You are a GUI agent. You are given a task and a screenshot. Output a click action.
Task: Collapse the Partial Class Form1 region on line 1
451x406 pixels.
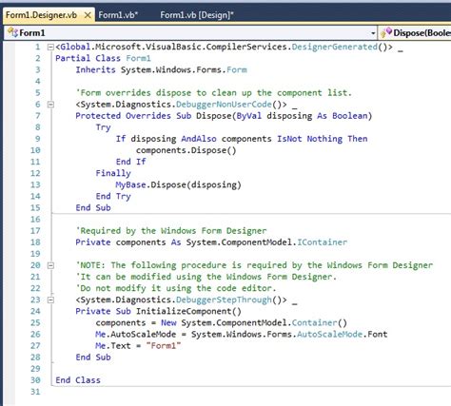coord(50,48)
